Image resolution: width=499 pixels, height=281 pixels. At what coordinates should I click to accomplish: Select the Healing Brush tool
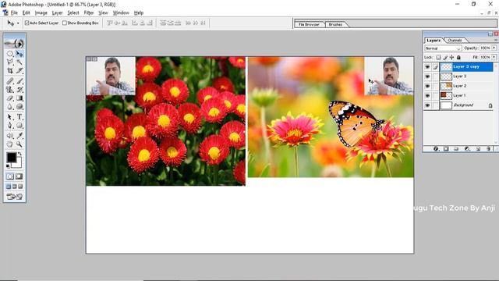click(10, 81)
